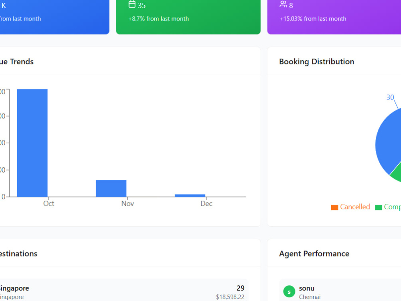Click the Oct axis label
401x301 pixels.
[x=49, y=203]
